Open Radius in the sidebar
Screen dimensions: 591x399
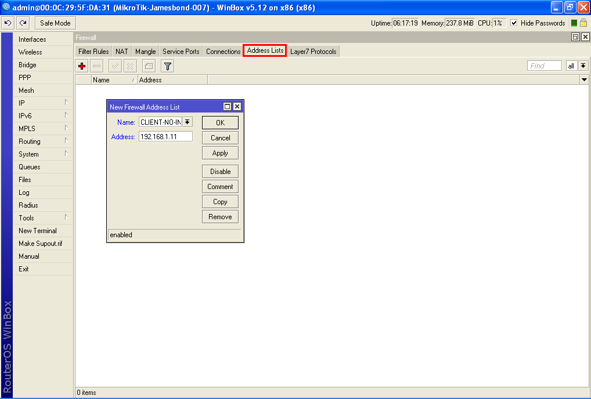pyautogui.click(x=43, y=205)
